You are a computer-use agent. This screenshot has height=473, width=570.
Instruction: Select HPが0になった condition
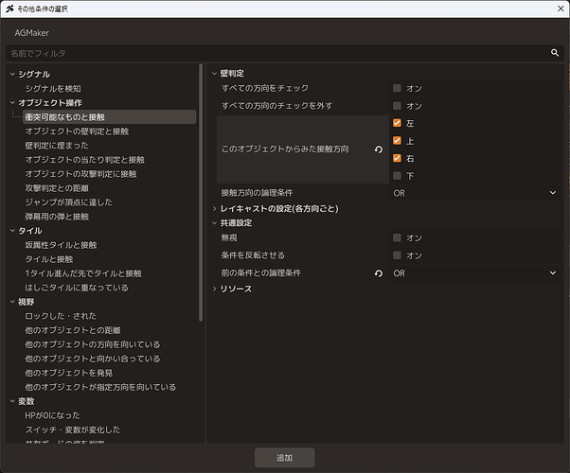52,415
